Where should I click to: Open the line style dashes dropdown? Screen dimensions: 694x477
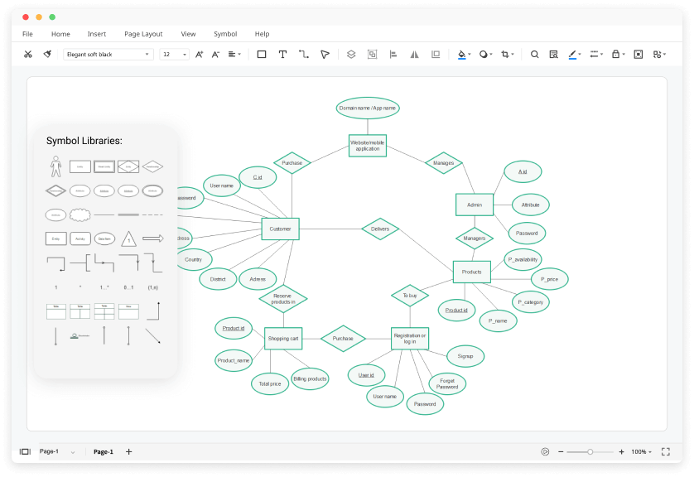[595, 53]
